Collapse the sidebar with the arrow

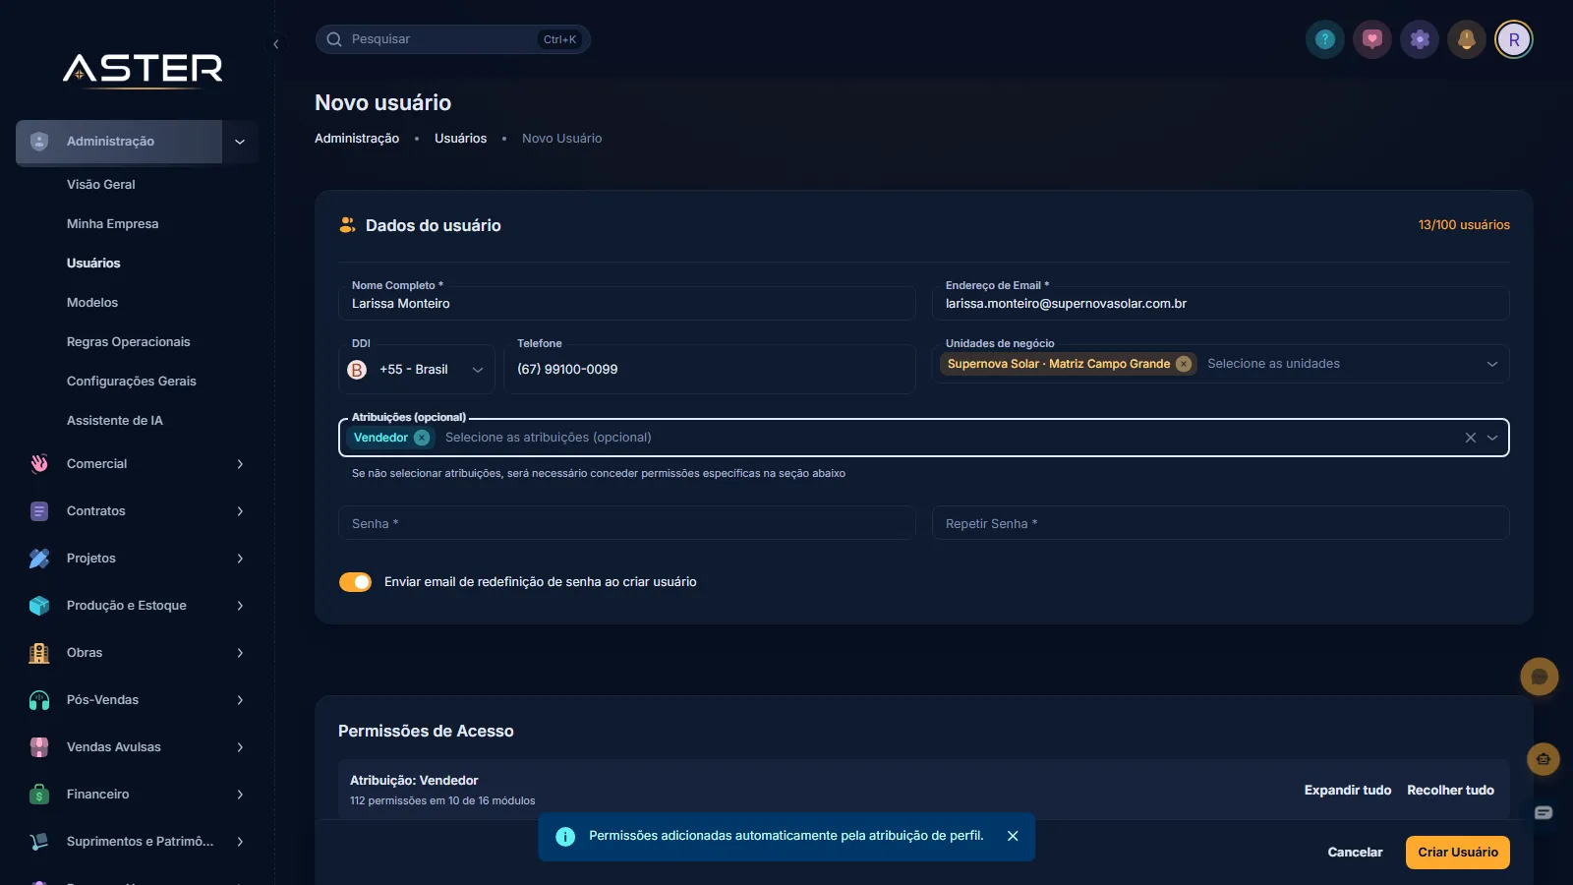click(276, 44)
